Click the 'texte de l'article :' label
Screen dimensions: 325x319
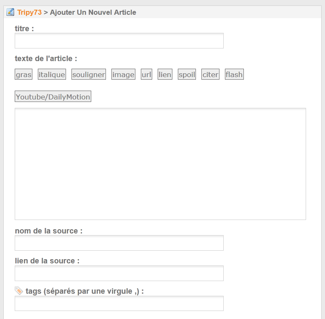point(46,59)
